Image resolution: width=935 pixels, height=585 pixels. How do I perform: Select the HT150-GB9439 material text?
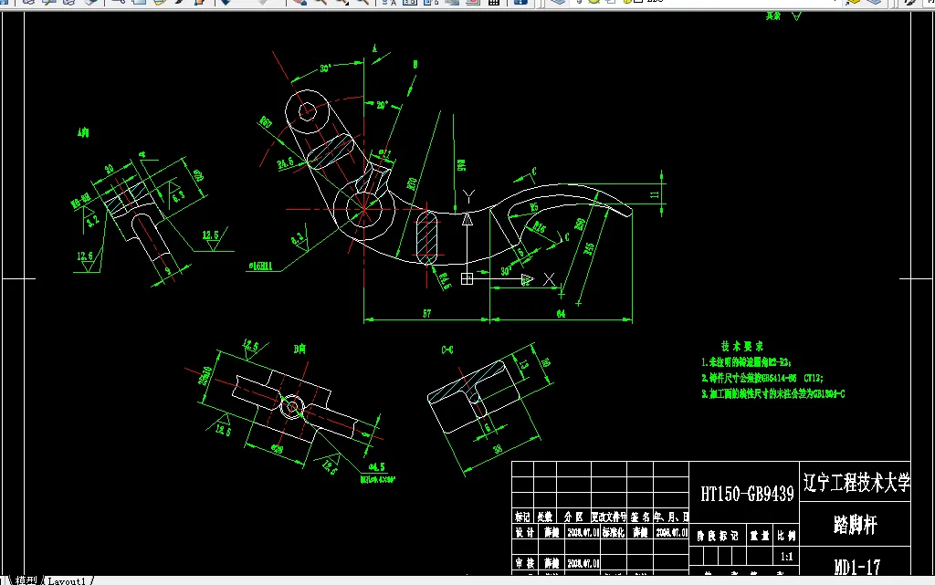[x=747, y=494]
